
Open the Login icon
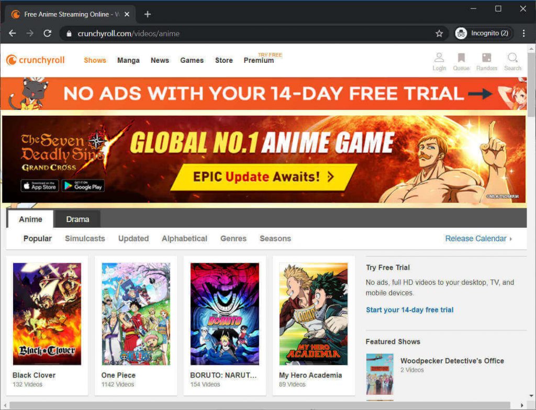(439, 62)
